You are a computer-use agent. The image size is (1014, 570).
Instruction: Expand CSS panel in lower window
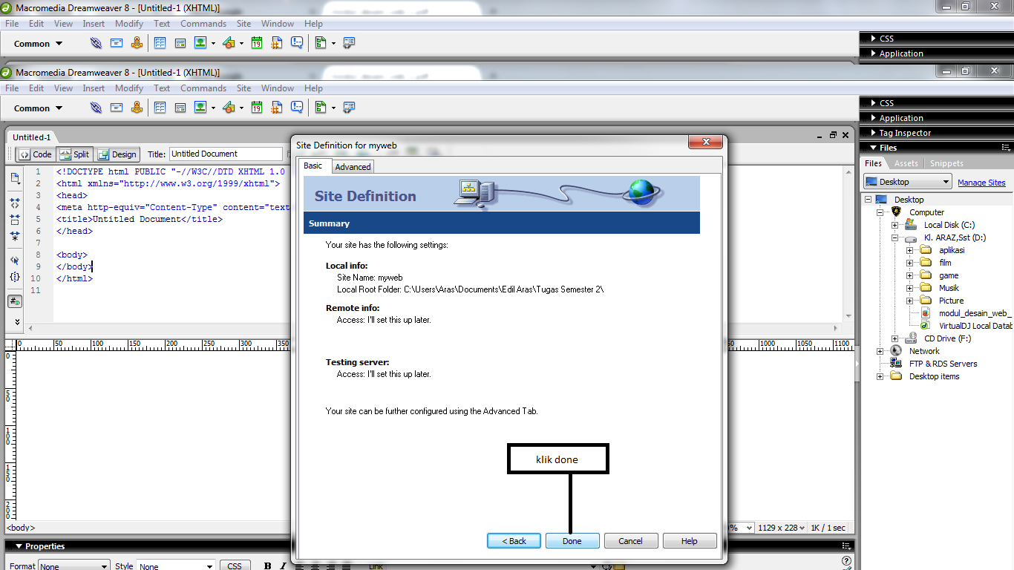pyautogui.click(x=872, y=103)
